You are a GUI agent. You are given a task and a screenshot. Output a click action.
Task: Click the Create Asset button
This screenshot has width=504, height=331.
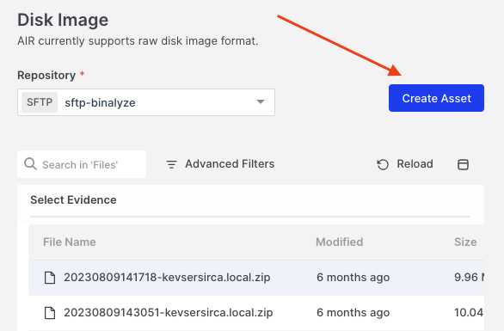point(436,98)
